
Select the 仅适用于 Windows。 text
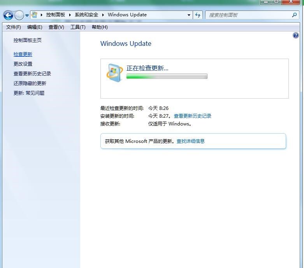170,124
